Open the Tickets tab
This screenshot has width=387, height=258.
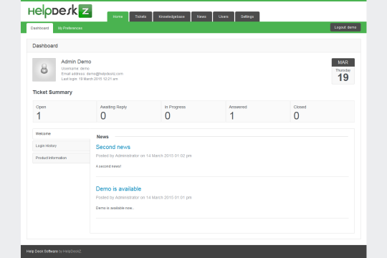tap(140, 16)
